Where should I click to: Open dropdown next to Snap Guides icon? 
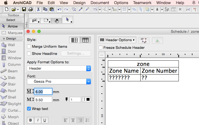[109, 9]
